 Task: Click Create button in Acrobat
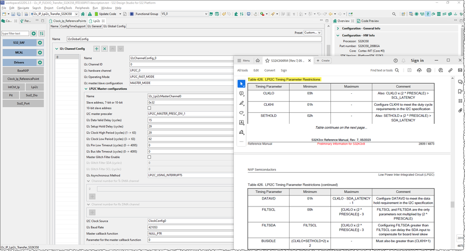click(x=323, y=61)
